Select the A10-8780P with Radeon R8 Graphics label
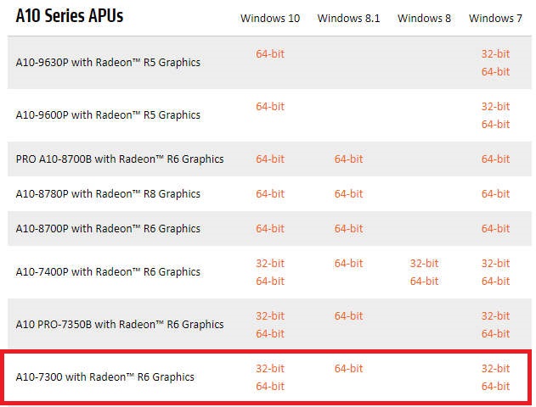This screenshot has height=407, width=536. 108,194
